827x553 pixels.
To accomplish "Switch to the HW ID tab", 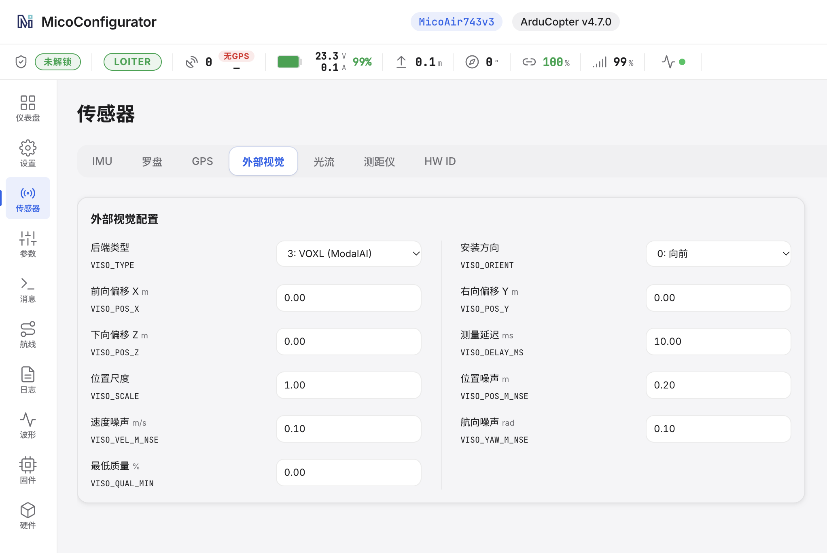I will 440,161.
